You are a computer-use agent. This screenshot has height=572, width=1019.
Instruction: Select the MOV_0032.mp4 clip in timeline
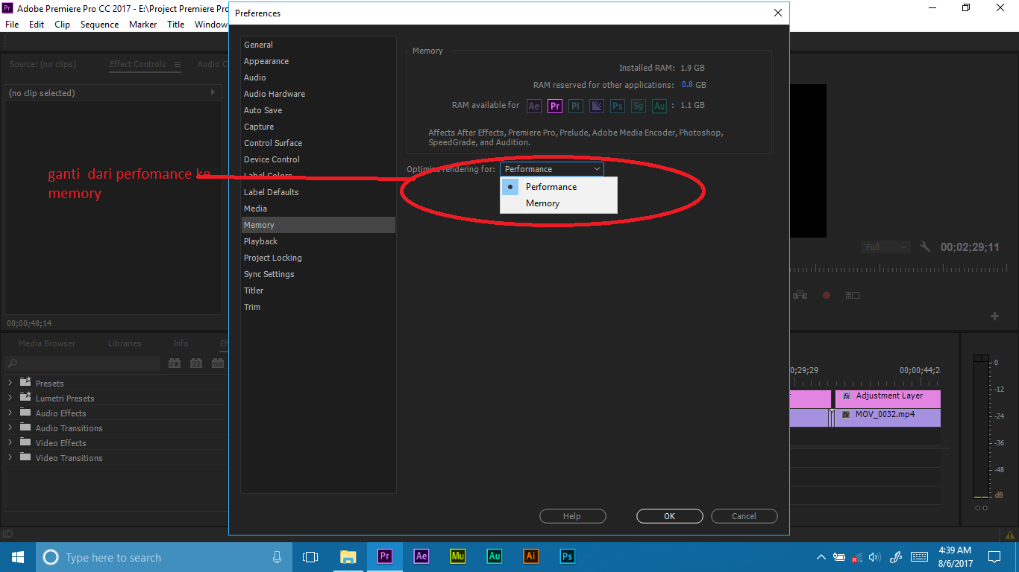[888, 417]
